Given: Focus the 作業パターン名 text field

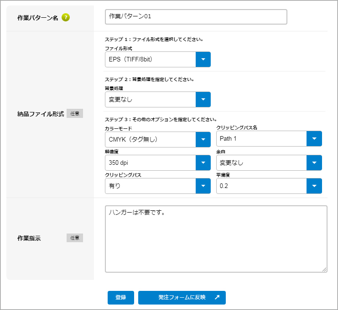Looking at the screenshot, I should pos(196,17).
